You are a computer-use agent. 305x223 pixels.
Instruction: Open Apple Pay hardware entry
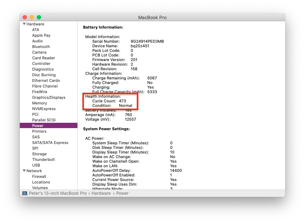point(41,35)
